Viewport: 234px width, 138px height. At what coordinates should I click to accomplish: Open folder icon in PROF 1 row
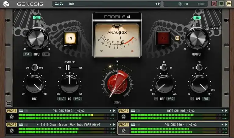(21, 111)
